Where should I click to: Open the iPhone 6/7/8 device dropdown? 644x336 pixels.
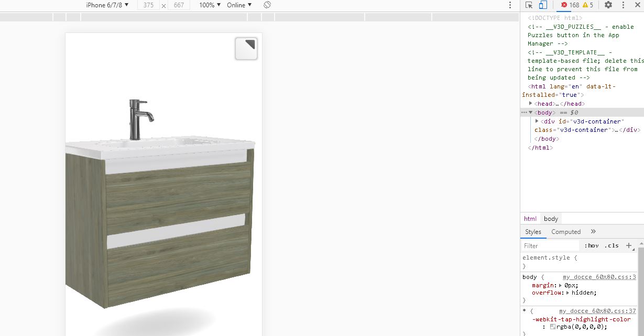coord(107,5)
